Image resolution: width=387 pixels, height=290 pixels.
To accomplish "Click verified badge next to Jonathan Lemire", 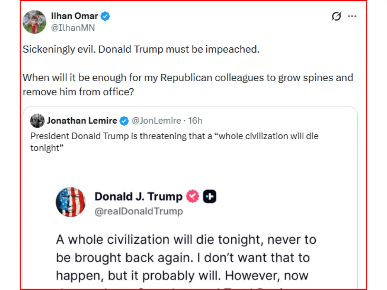I will pos(124,121).
